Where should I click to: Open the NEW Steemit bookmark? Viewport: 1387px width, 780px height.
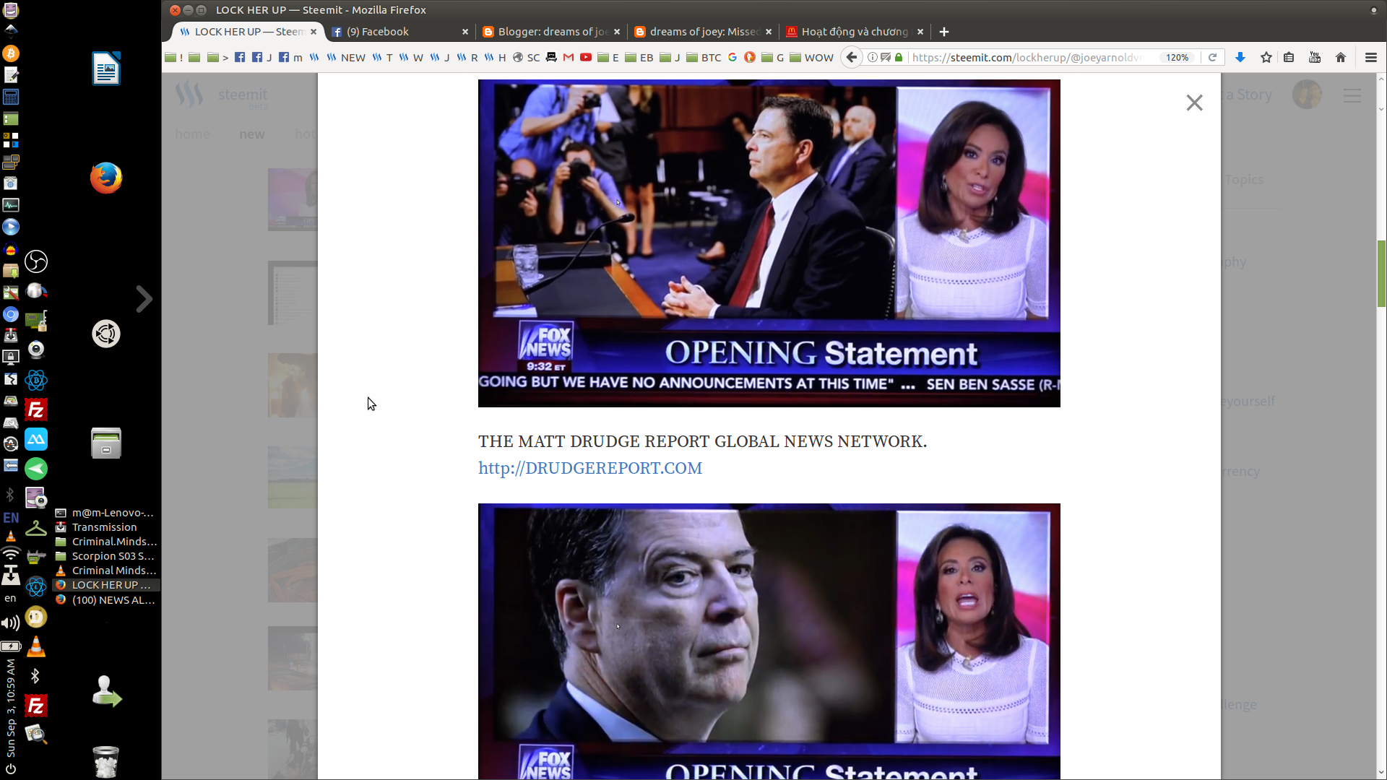345,57
